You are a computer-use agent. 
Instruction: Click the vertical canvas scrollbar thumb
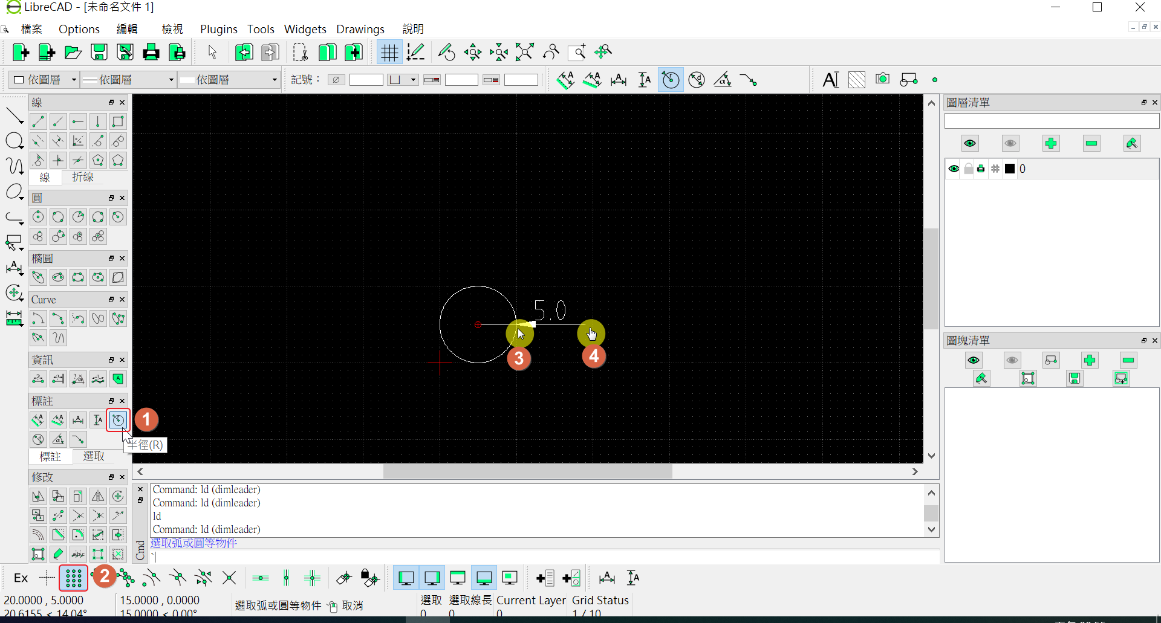pyautogui.click(x=931, y=279)
